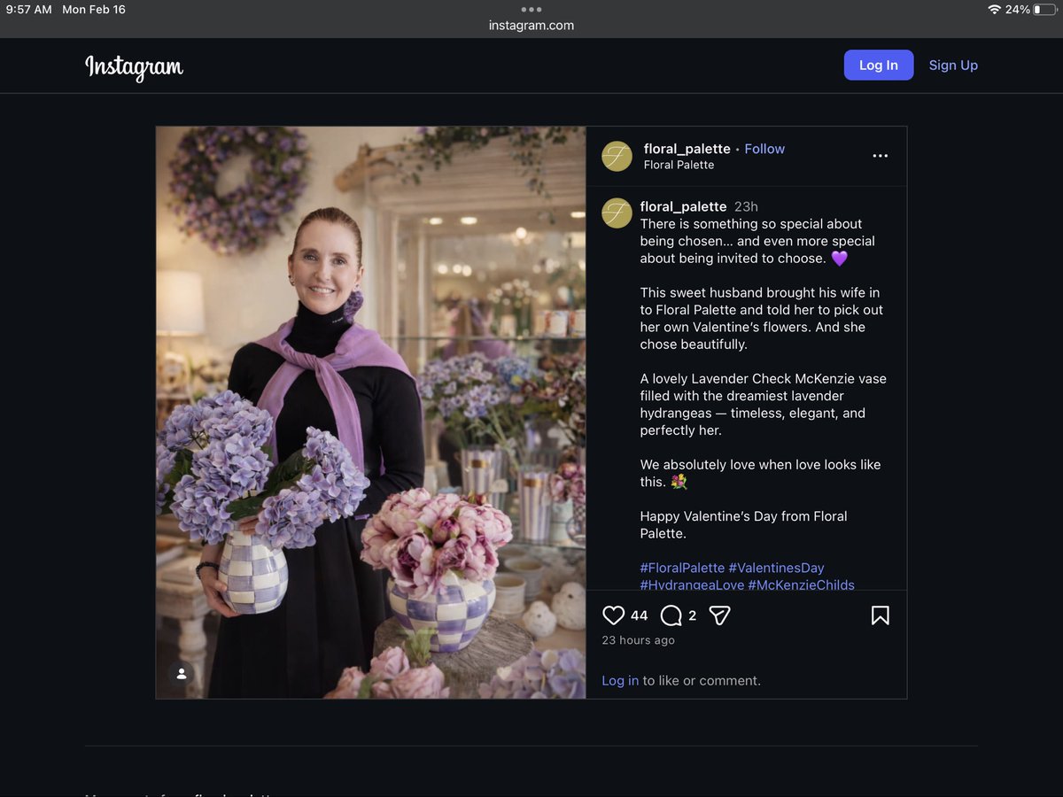Click the Instagram logo
The image size is (1063, 797).
click(134, 66)
